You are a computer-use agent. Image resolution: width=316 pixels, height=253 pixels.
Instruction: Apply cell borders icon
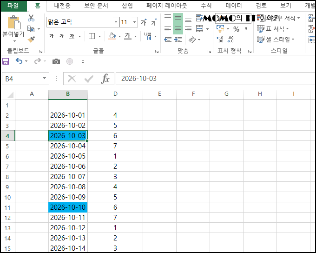pyautogui.click(x=92, y=36)
